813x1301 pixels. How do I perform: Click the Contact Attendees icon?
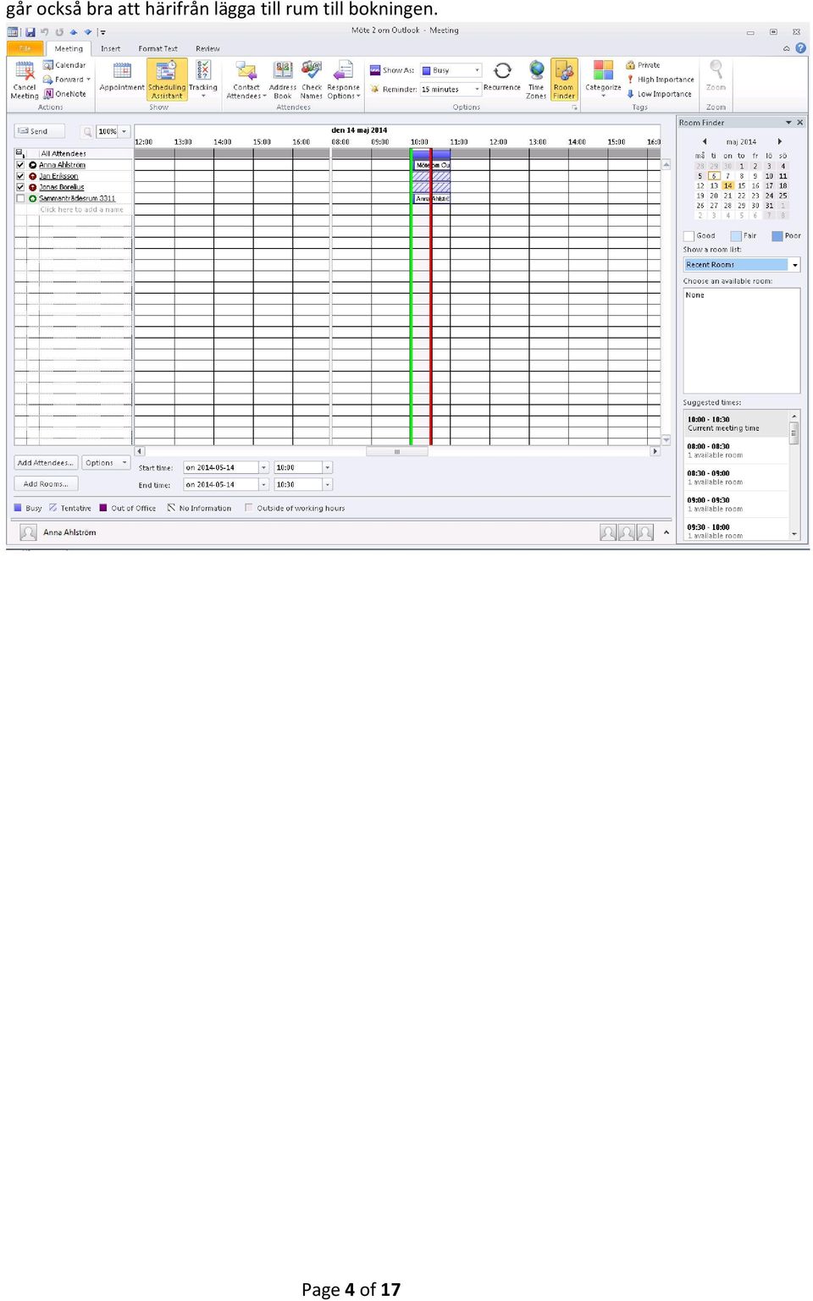(246, 70)
